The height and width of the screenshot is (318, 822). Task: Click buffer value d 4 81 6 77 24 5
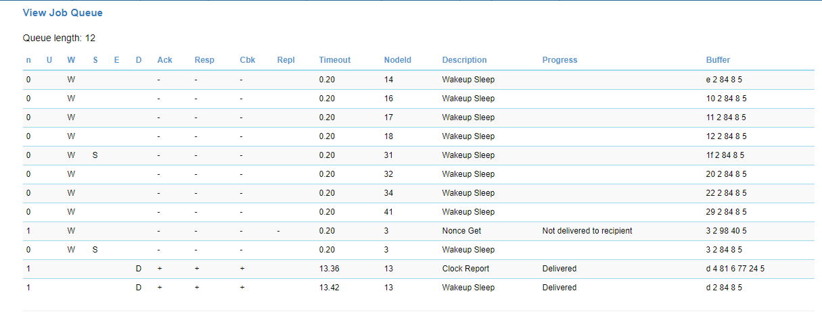[735, 269]
